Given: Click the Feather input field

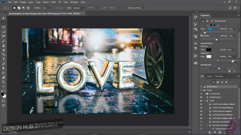Looking at the screenshot, I should 46,8.
